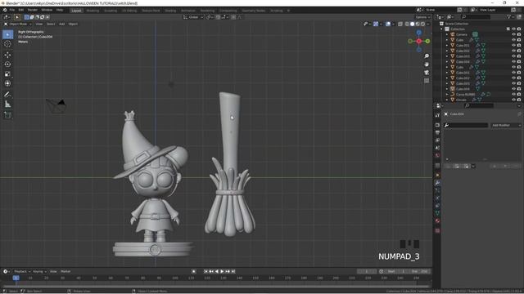Click the new collection icon in outliner
Viewport: 524px width, 294px height.
[519, 16]
